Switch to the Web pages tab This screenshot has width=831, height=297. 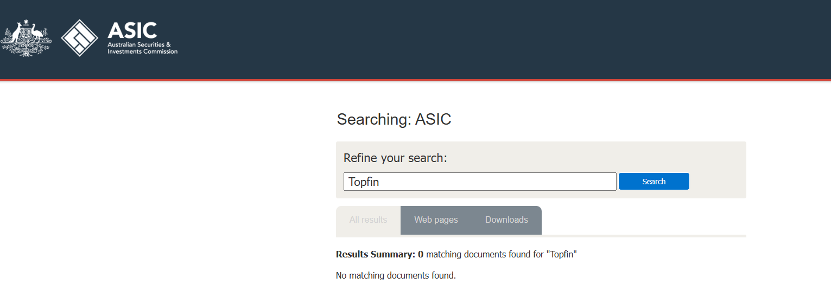pos(436,220)
